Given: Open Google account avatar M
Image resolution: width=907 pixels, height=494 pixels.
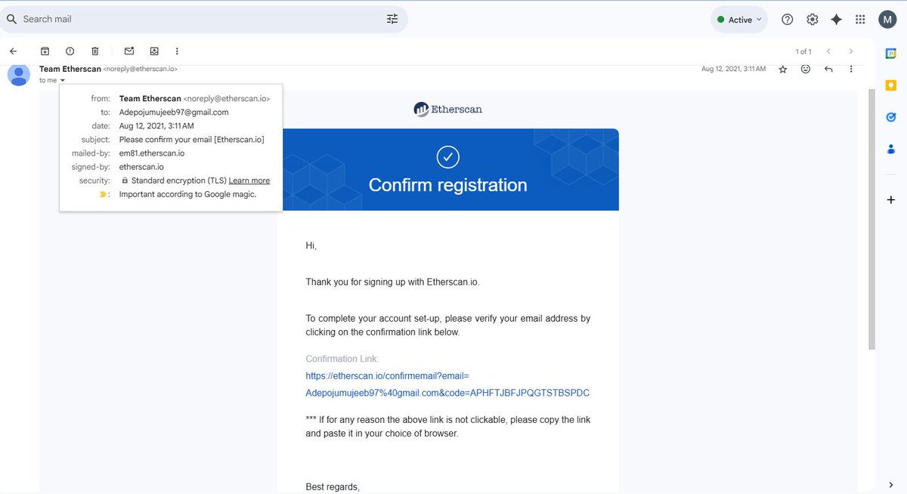Looking at the screenshot, I should (x=887, y=20).
